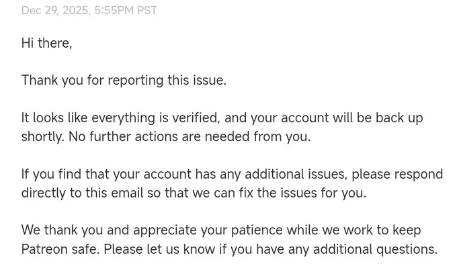Click the phrase 'please respond' in the message
Image resolution: width=457 pixels, height=268 pixels.
[x=397, y=175]
